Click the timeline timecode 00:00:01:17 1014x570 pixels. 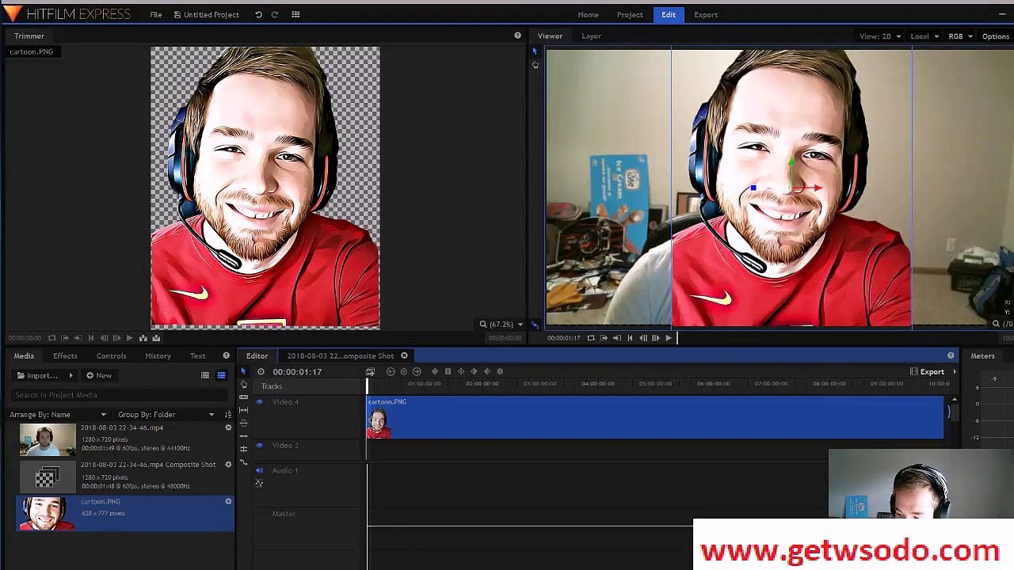tap(297, 372)
